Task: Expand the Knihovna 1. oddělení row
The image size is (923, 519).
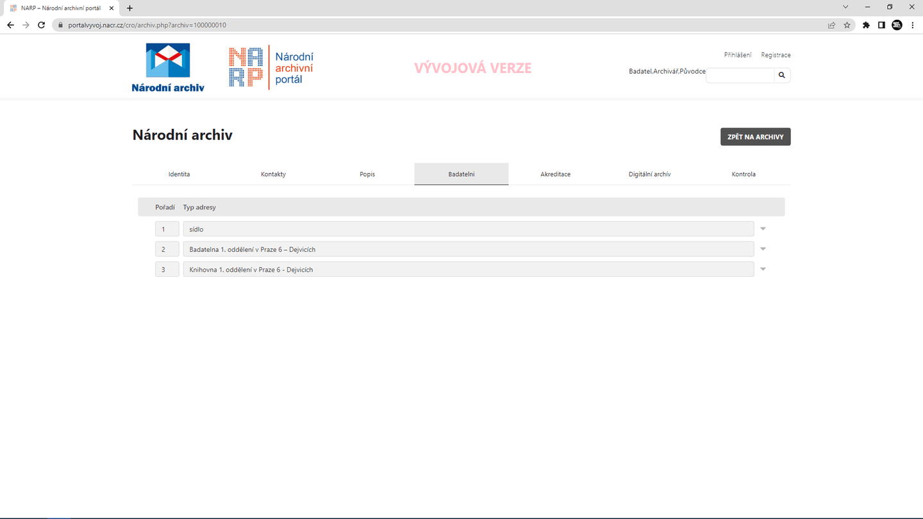Action: pyautogui.click(x=763, y=269)
